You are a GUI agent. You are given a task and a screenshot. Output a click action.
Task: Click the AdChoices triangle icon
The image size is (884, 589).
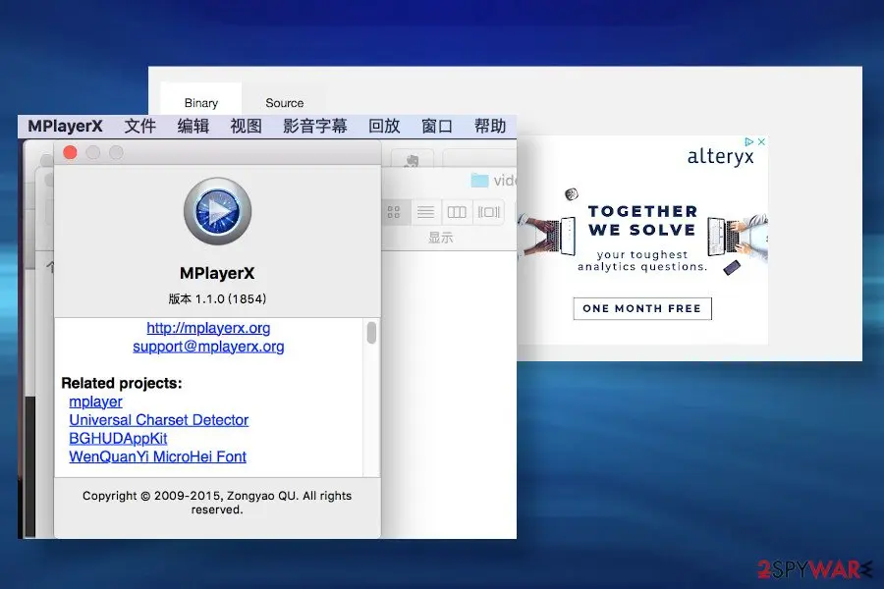tap(748, 142)
